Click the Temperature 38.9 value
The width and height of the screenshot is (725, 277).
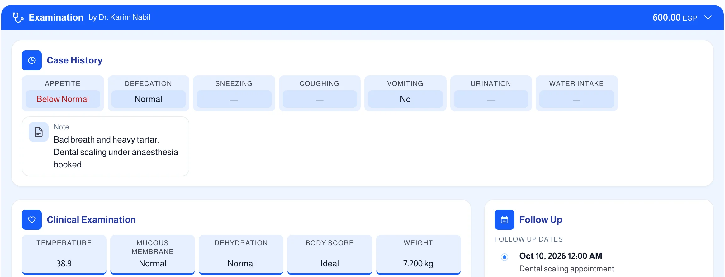click(64, 263)
